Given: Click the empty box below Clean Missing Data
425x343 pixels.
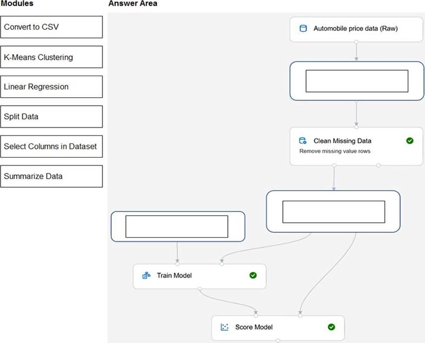Looking at the screenshot, I should click(x=334, y=212).
